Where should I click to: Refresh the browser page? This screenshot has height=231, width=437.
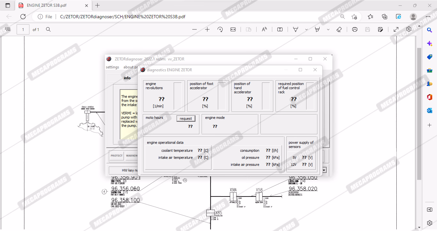tap(23, 17)
